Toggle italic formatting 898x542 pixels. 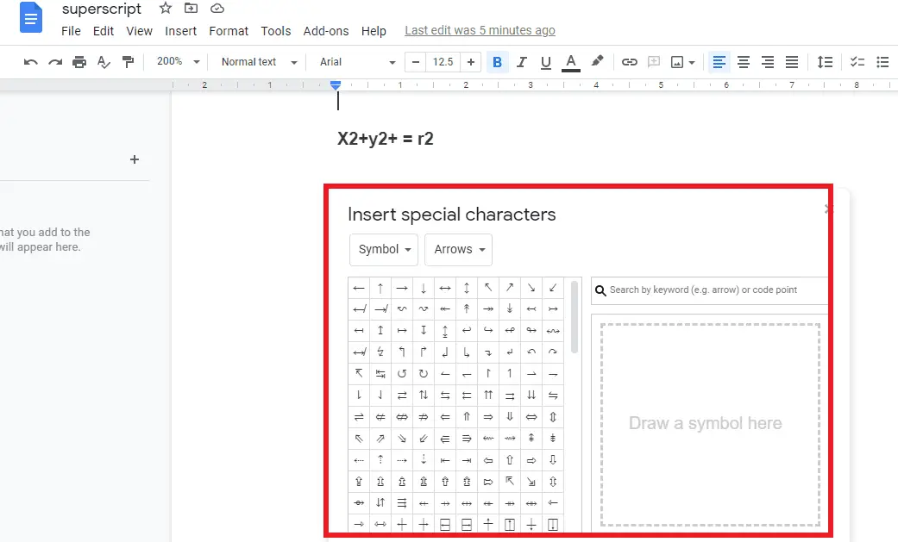(521, 61)
